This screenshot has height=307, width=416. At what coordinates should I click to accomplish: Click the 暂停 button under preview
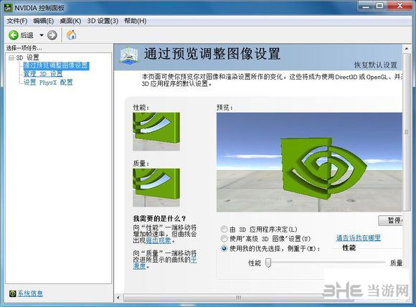pyautogui.click(x=390, y=220)
